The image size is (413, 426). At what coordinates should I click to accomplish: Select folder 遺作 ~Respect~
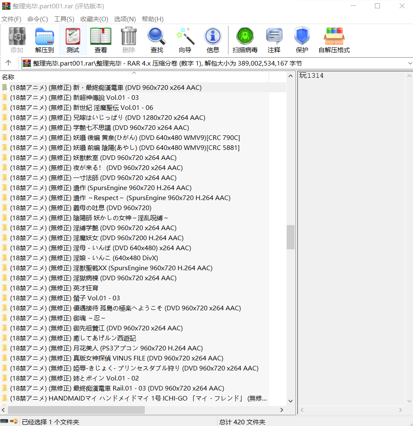pos(121,198)
